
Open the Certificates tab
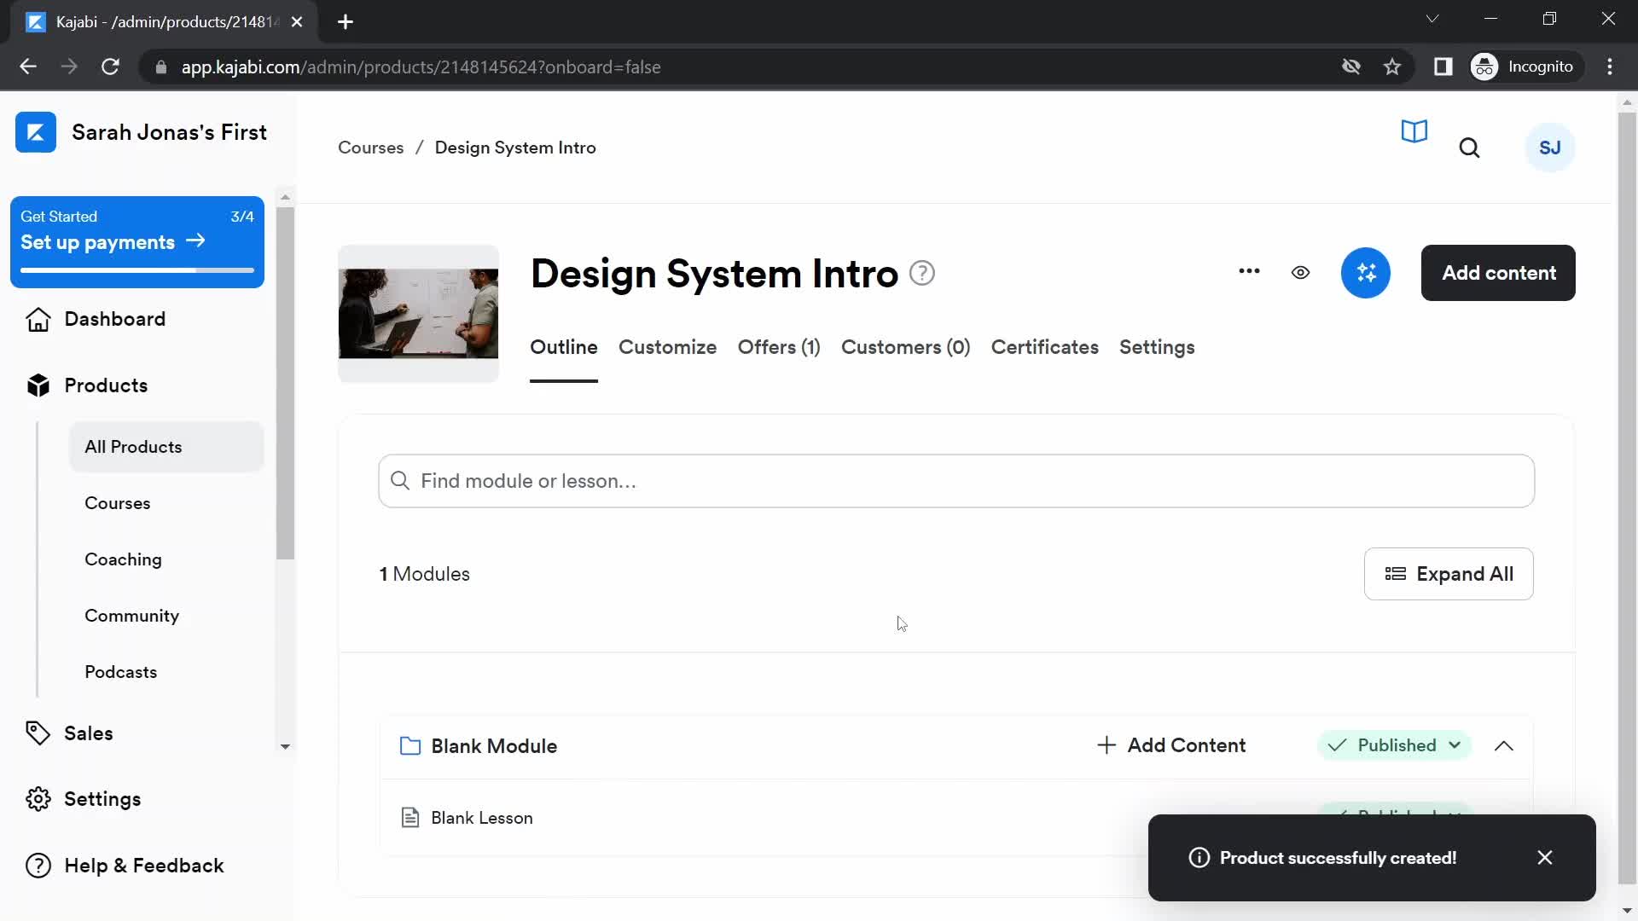click(x=1044, y=348)
